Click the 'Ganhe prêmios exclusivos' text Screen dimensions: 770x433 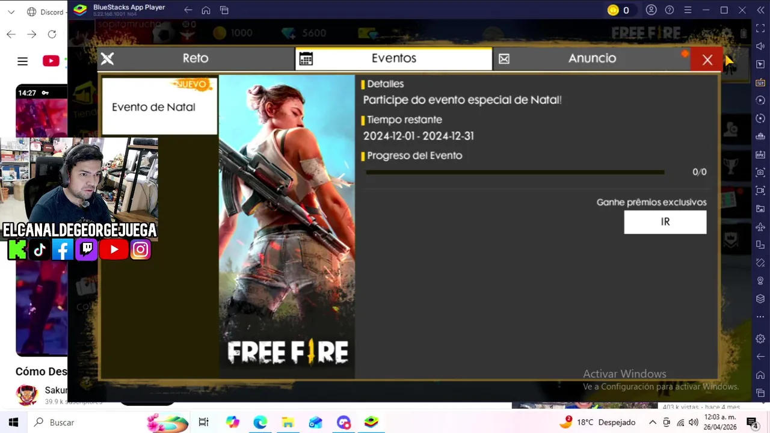point(651,202)
